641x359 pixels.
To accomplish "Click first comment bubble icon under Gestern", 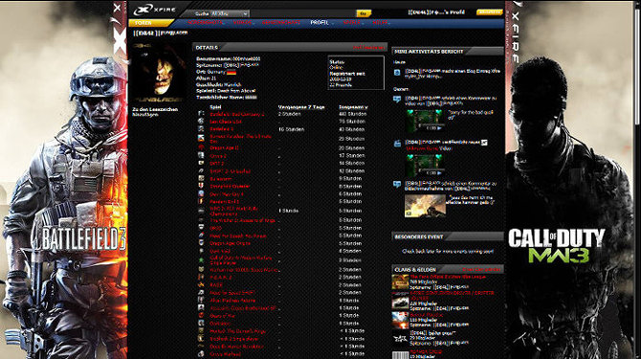I will (x=397, y=99).
